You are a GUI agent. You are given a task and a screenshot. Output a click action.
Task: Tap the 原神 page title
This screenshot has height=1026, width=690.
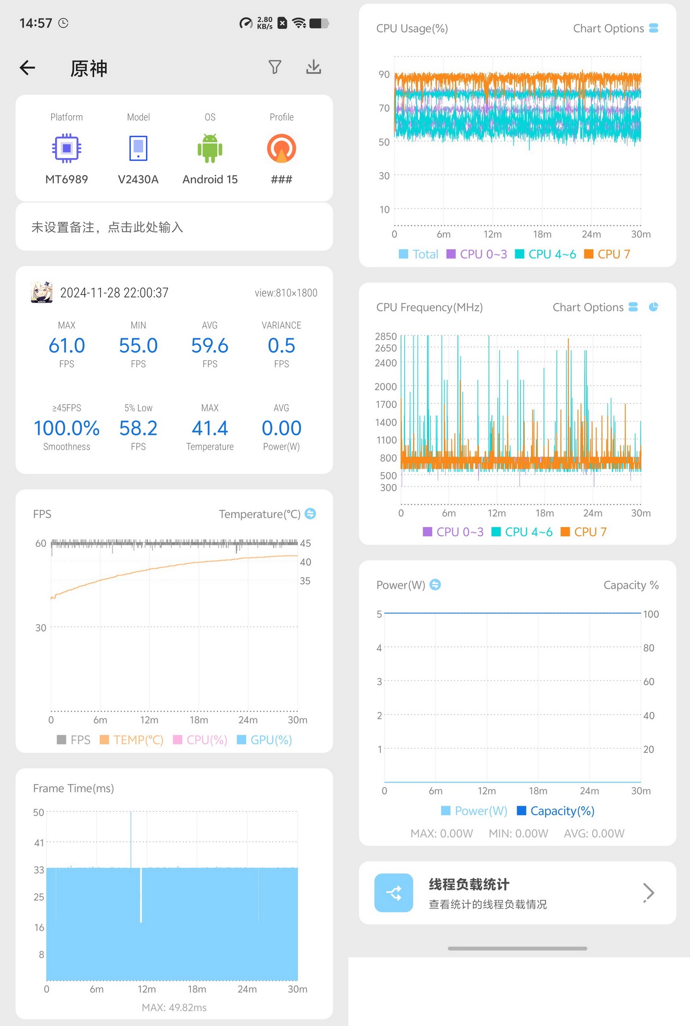click(88, 68)
